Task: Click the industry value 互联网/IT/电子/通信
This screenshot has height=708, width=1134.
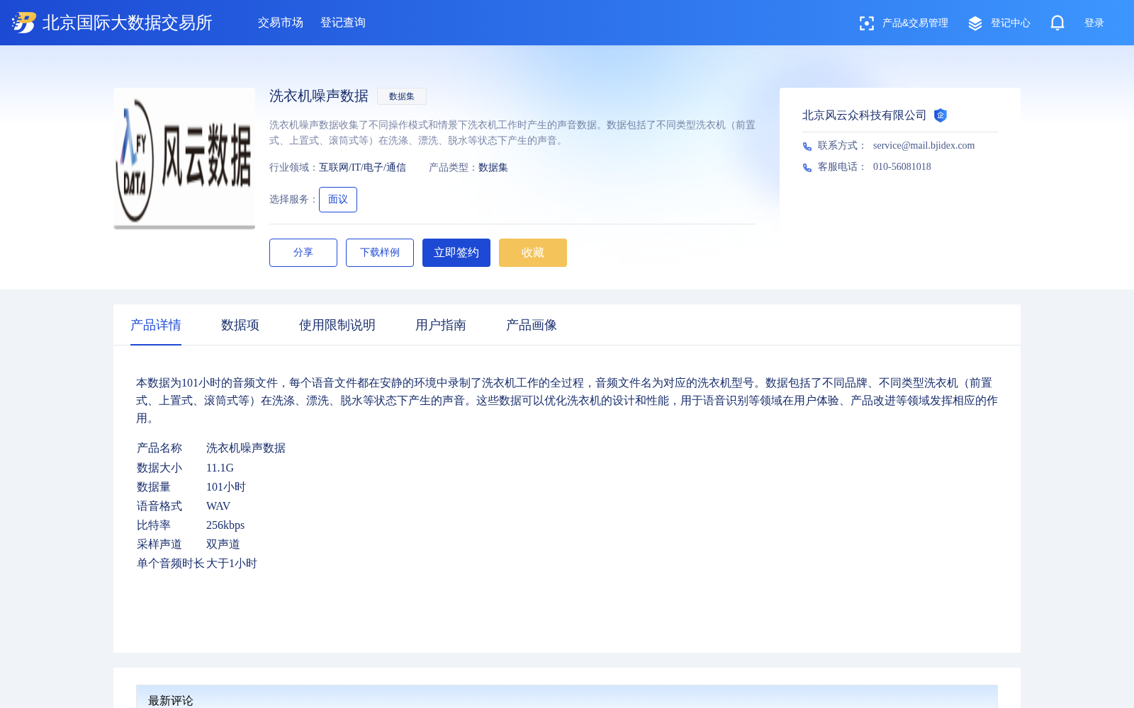Action: 362,168
